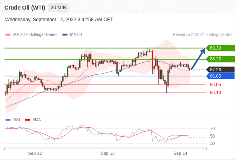Click the red MA 20 + Bollinger Bands swatch
This screenshot has width=236, height=160.
[8, 35]
